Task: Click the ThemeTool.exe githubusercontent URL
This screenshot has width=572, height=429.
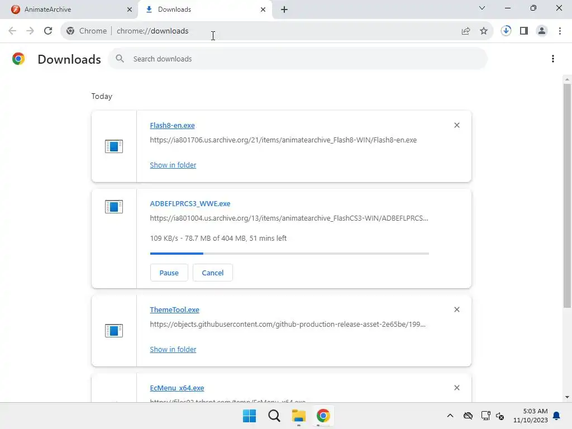Action: 288,325
